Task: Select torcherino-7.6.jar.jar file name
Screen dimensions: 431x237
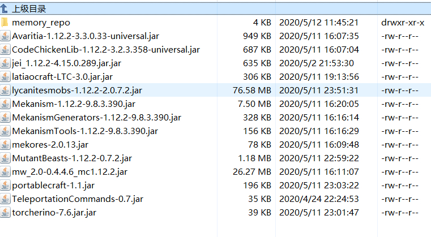Action: tap(54, 213)
